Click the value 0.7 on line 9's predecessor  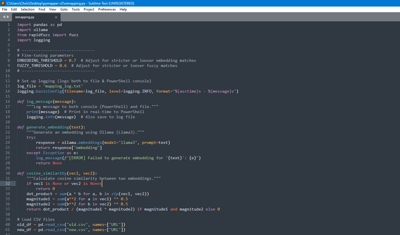(72, 60)
